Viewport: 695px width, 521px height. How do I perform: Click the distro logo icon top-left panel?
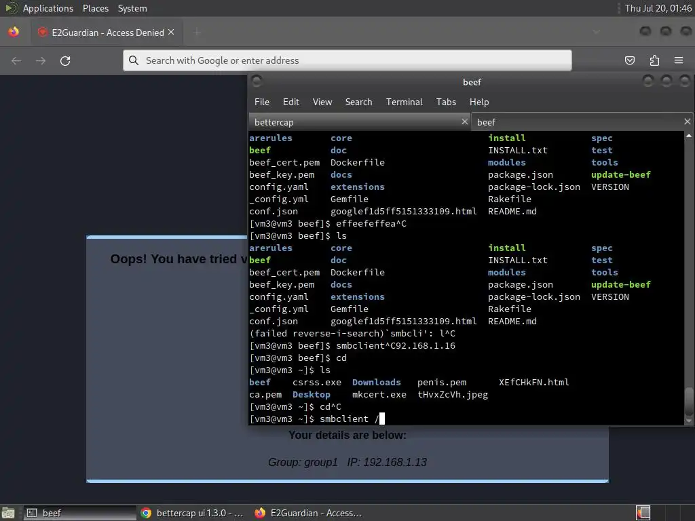pos(12,8)
